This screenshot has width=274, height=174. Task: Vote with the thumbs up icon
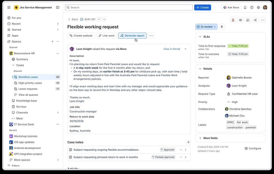pos(248,20)
